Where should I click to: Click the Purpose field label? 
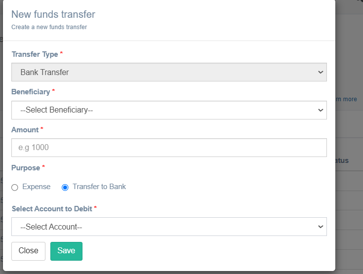click(x=26, y=168)
